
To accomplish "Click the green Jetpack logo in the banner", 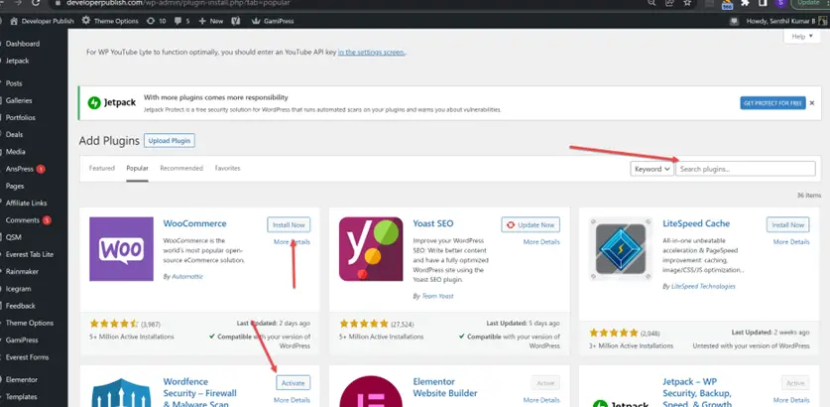I will [x=94, y=102].
